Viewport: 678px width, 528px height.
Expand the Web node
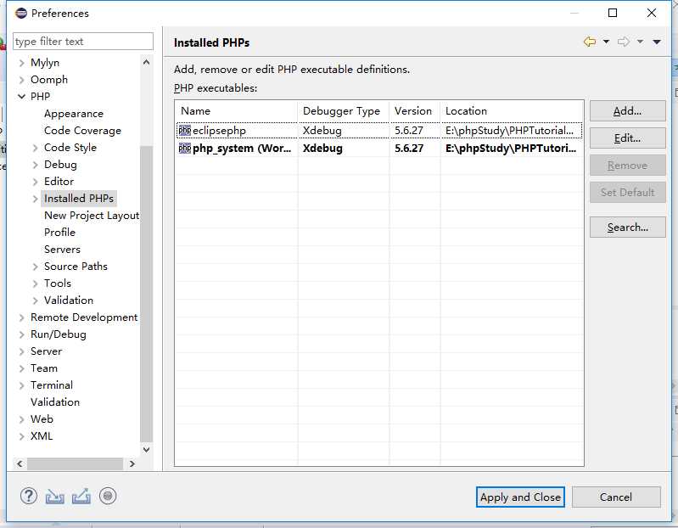point(21,419)
